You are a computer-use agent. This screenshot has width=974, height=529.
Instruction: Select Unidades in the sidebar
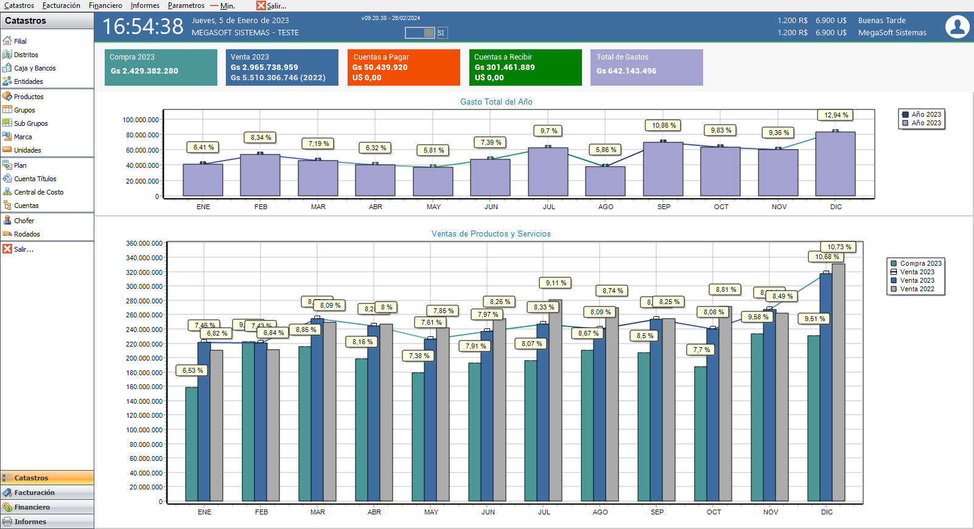[x=22, y=150]
